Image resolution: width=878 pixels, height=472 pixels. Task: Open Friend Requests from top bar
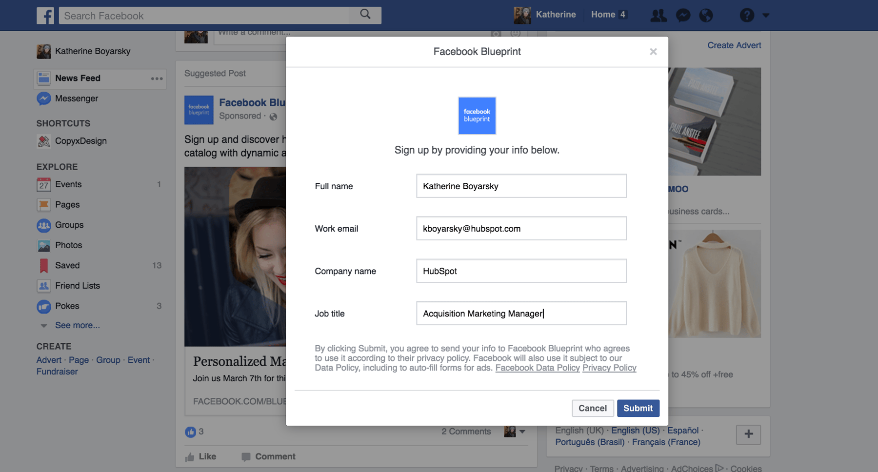(658, 15)
